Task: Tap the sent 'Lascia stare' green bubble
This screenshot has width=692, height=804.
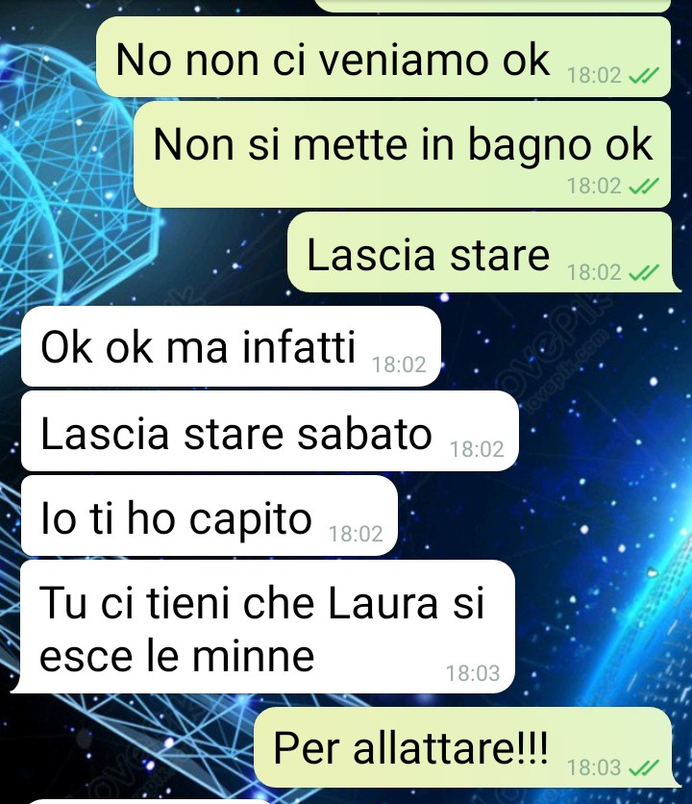Action: pos(482,252)
